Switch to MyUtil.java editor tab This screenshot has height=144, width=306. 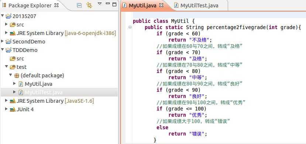click(142, 6)
